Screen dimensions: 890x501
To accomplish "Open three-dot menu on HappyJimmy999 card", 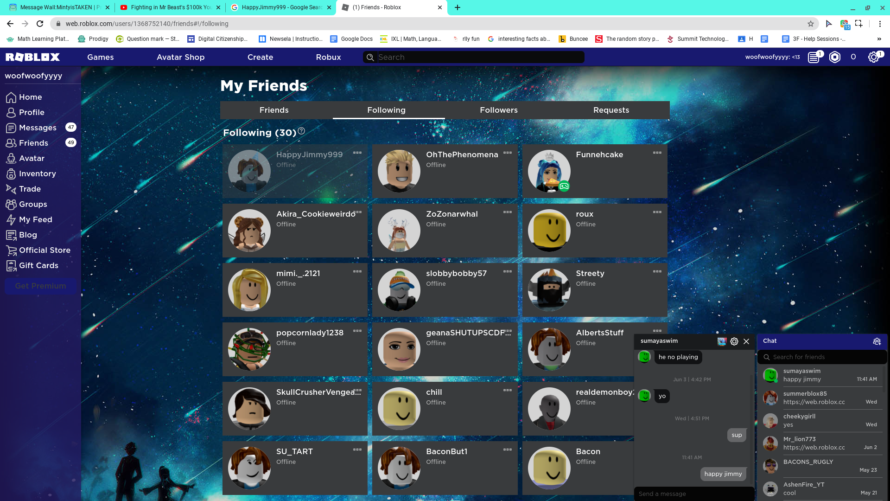I will [x=357, y=153].
